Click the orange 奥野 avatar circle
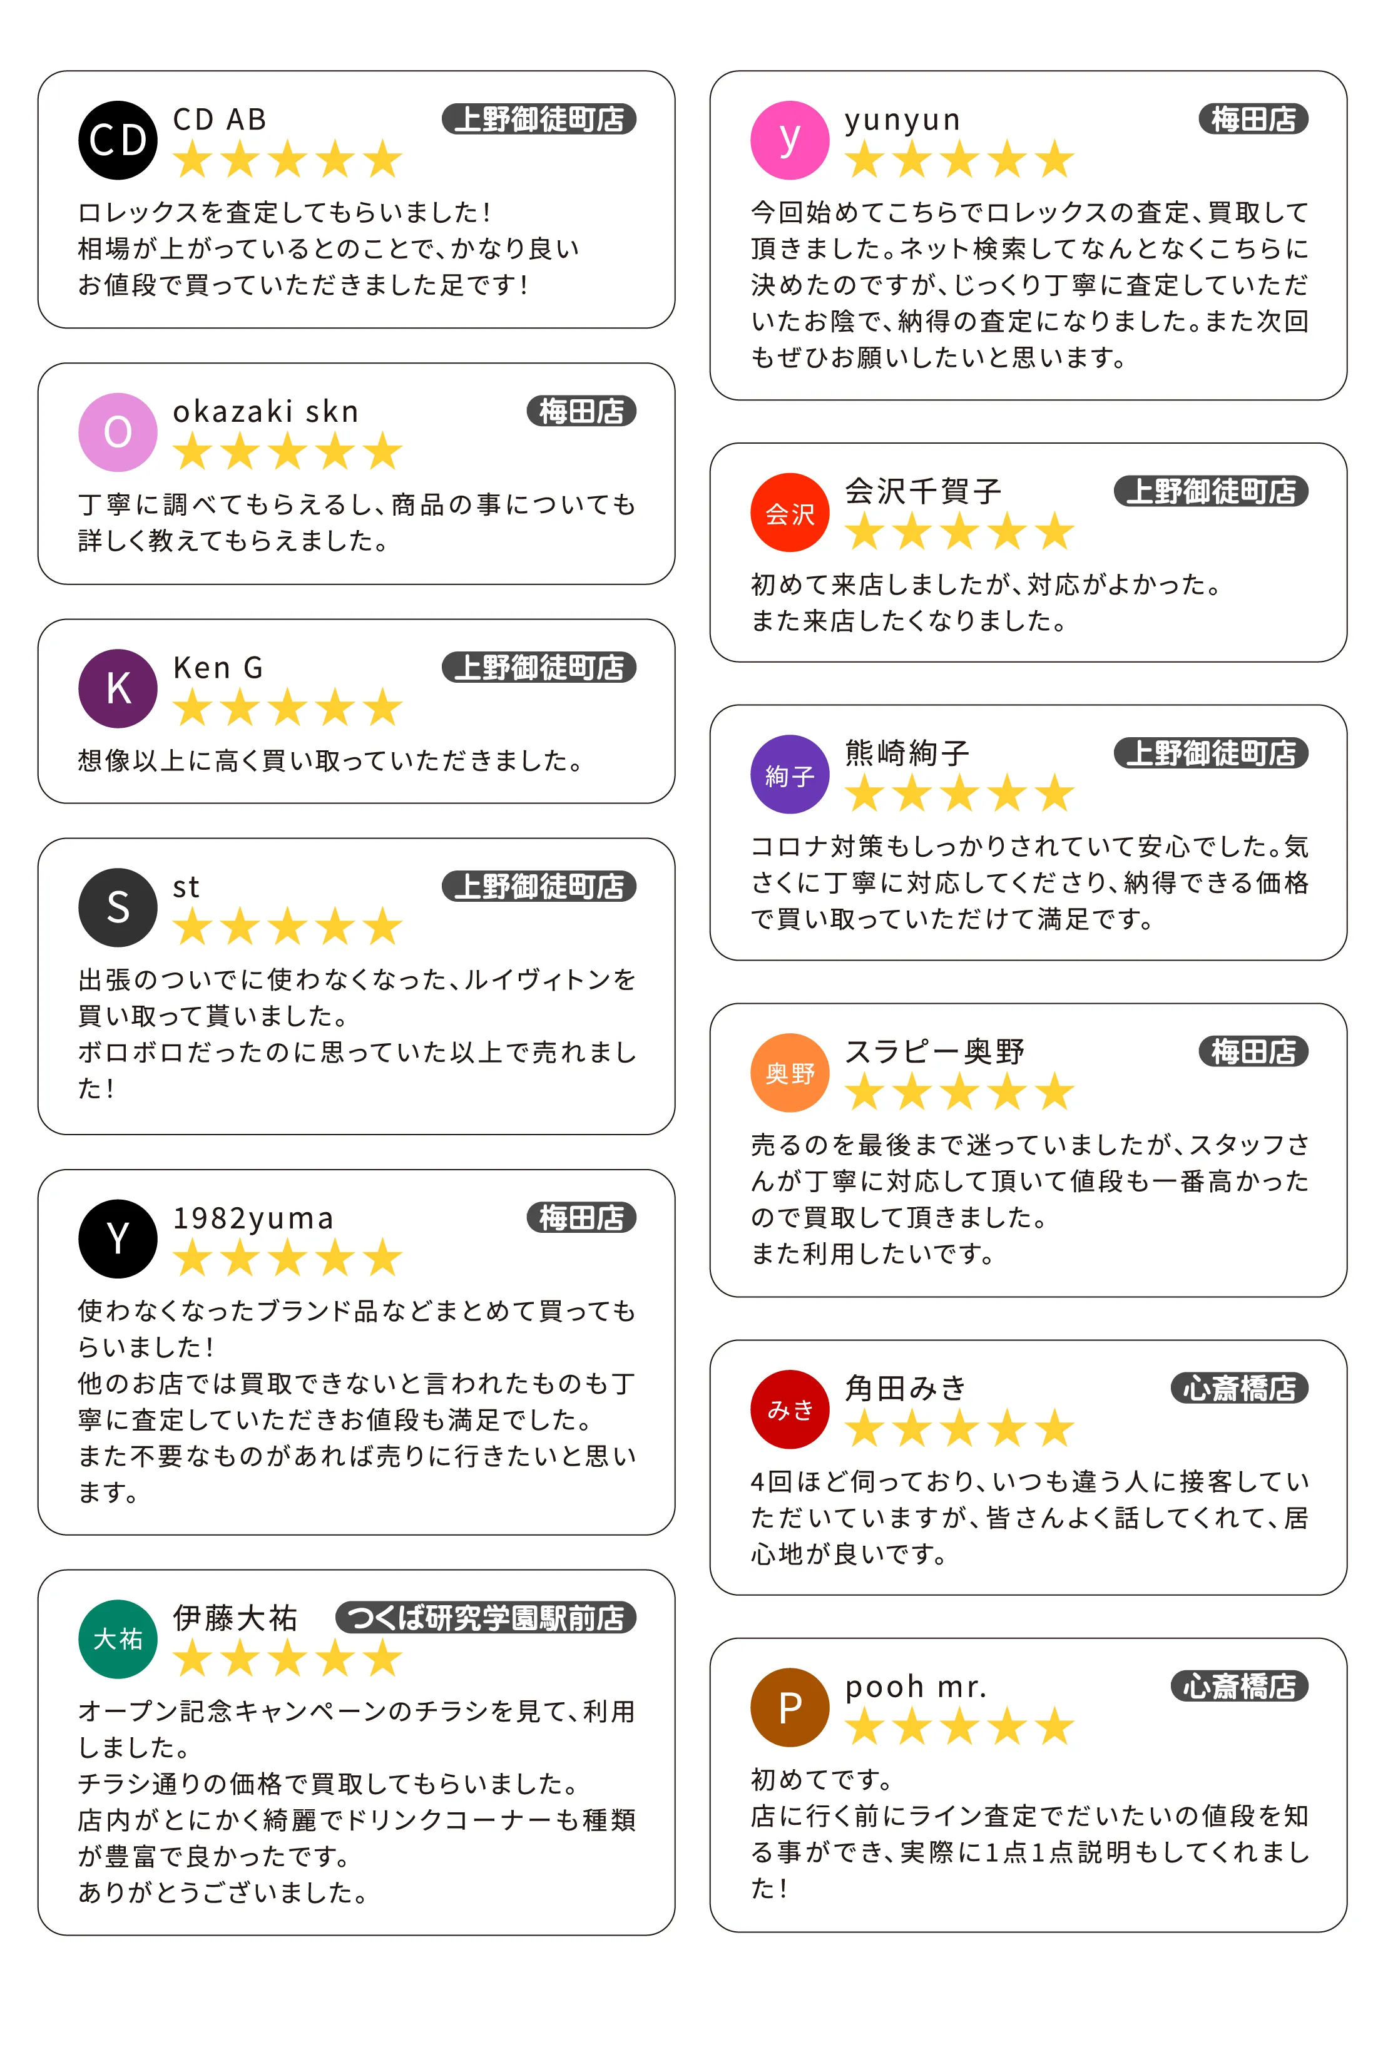The image size is (1378, 2047). (789, 1072)
